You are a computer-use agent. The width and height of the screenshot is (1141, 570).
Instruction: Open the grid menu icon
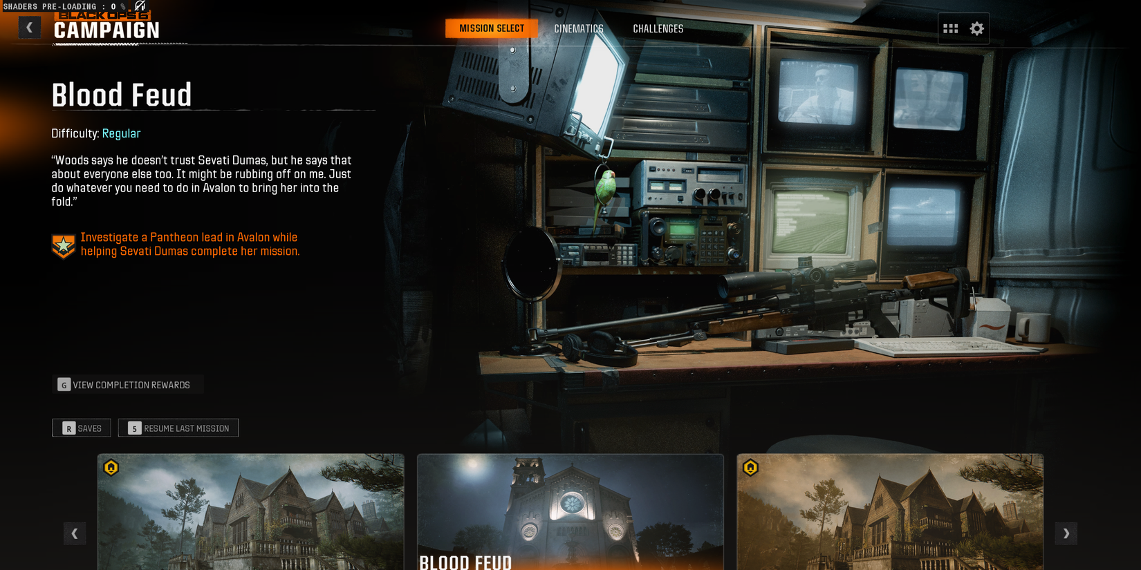(951, 28)
